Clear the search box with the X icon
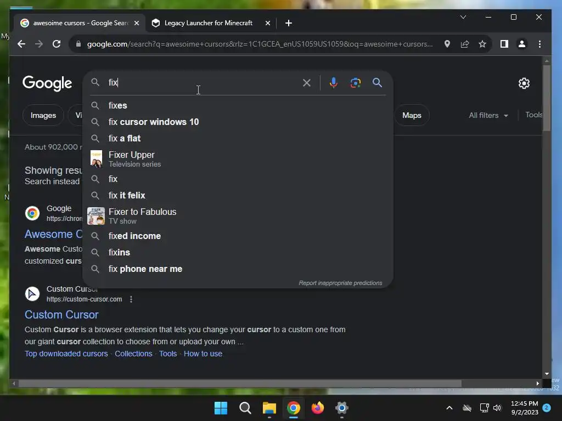 [x=306, y=83]
